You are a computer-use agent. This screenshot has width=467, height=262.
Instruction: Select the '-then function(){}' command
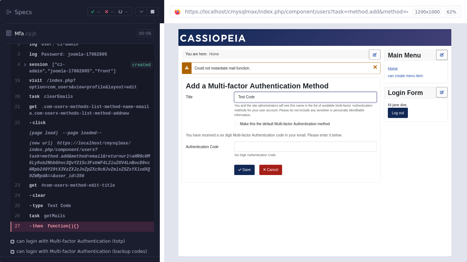point(82,226)
